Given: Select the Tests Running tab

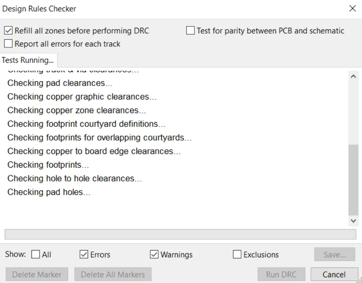Looking at the screenshot, I should point(28,60).
